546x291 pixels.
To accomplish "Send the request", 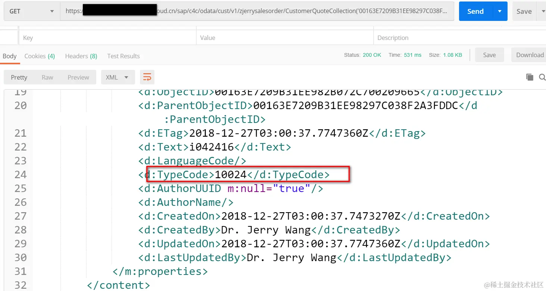I will click(475, 11).
